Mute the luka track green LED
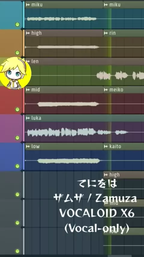 (x=17, y=138)
